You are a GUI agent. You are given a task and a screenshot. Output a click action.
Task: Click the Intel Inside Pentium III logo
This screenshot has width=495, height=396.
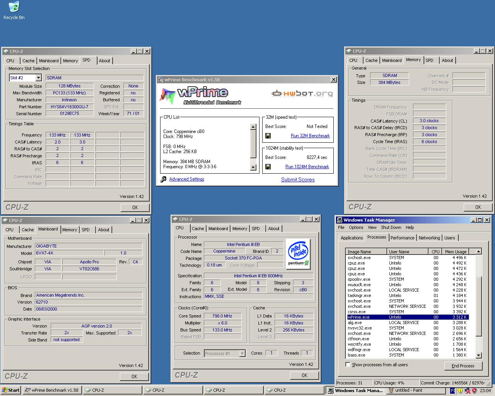(299, 254)
